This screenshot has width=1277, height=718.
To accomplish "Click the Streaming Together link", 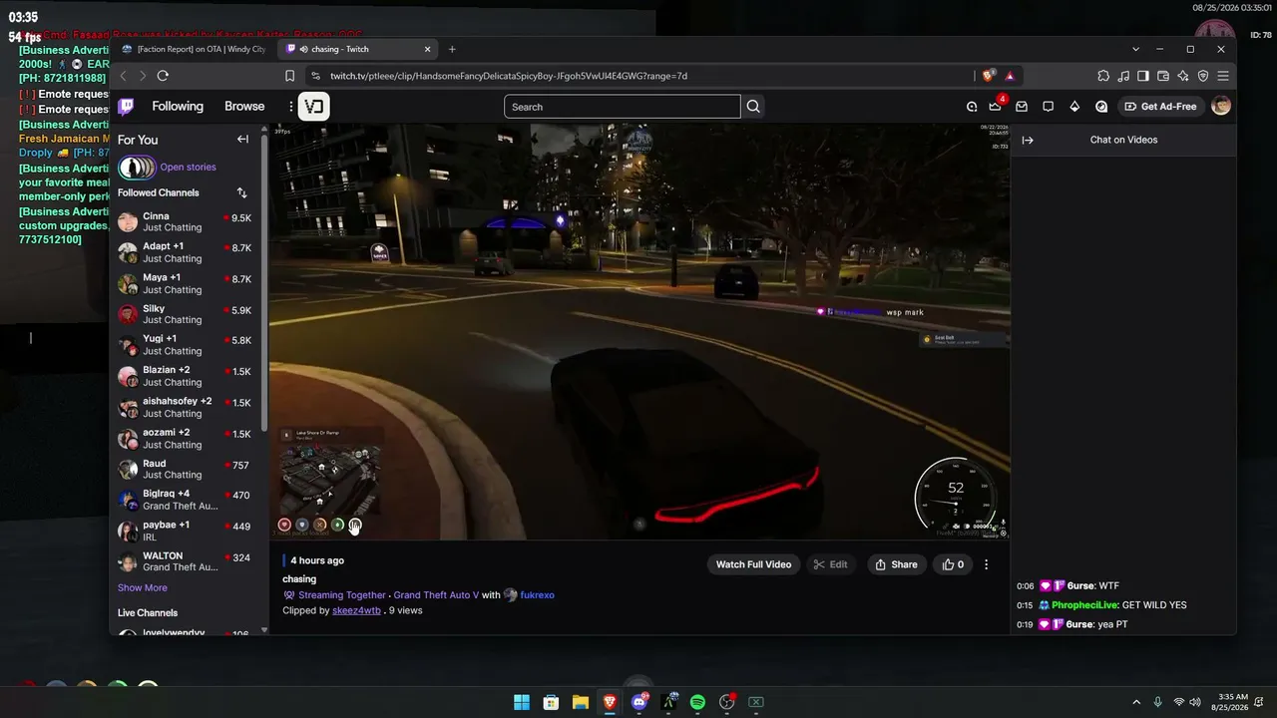I will coord(342,595).
